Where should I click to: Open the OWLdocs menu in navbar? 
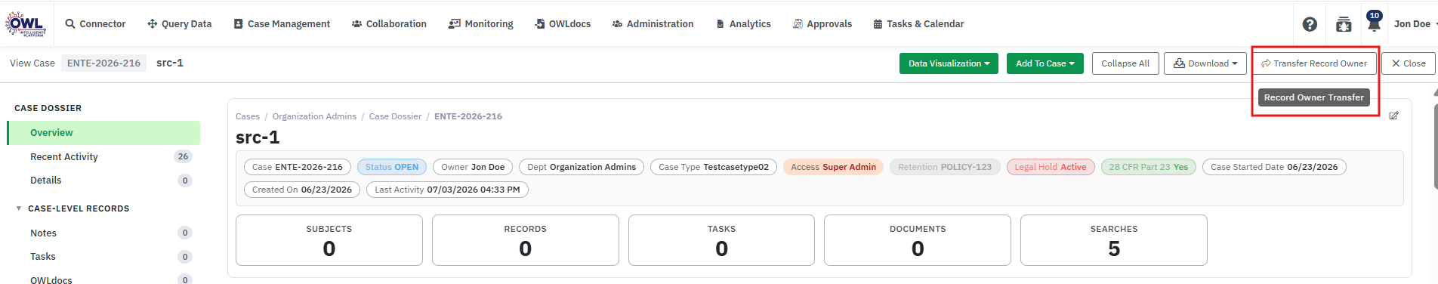563,24
